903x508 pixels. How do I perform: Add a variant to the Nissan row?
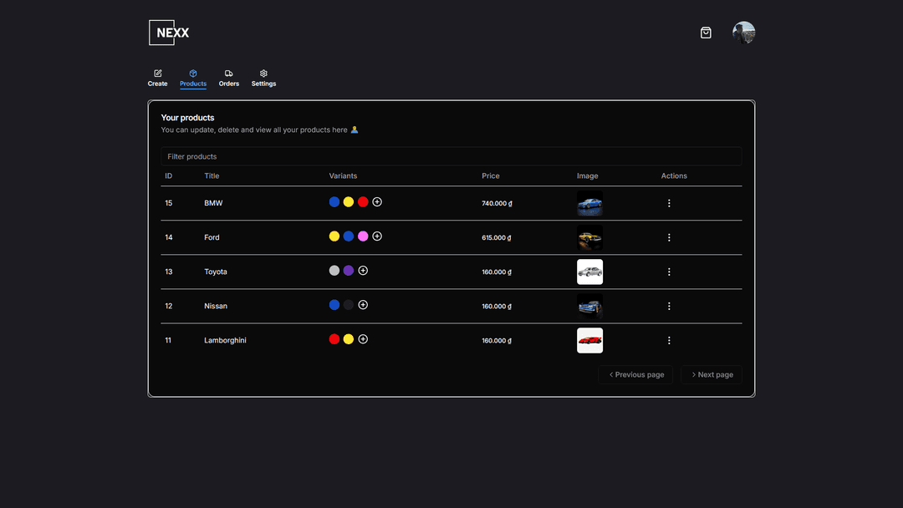click(x=363, y=305)
